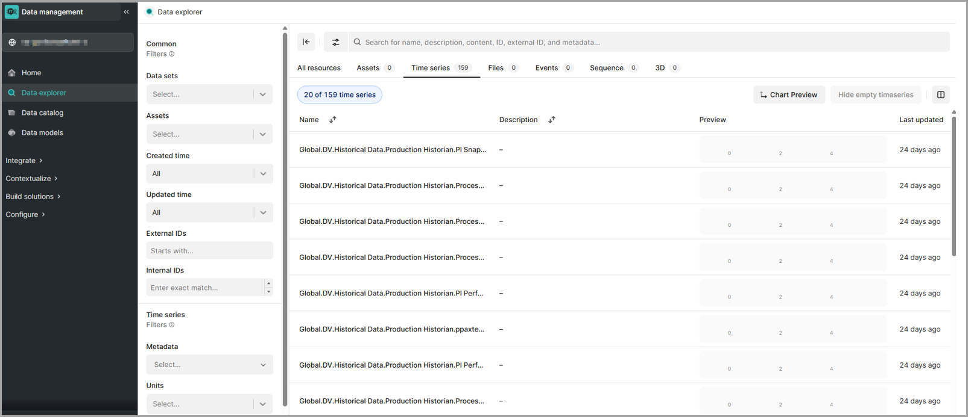Open the column layout icon button

click(x=941, y=94)
